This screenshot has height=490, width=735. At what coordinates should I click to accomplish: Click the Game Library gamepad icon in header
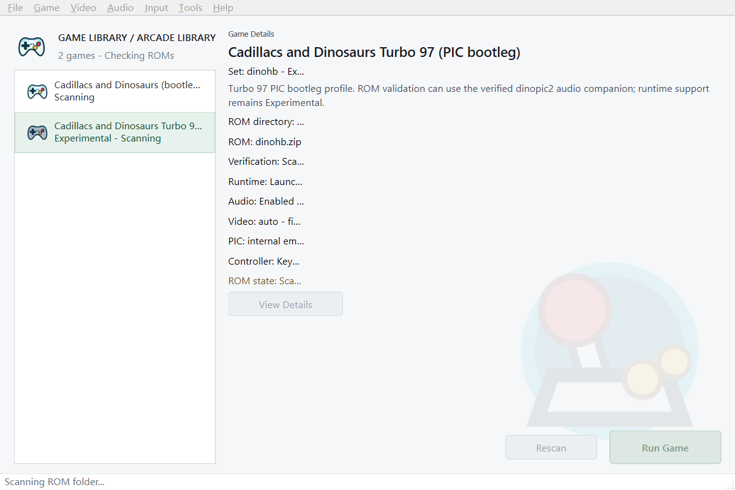coord(31,47)
